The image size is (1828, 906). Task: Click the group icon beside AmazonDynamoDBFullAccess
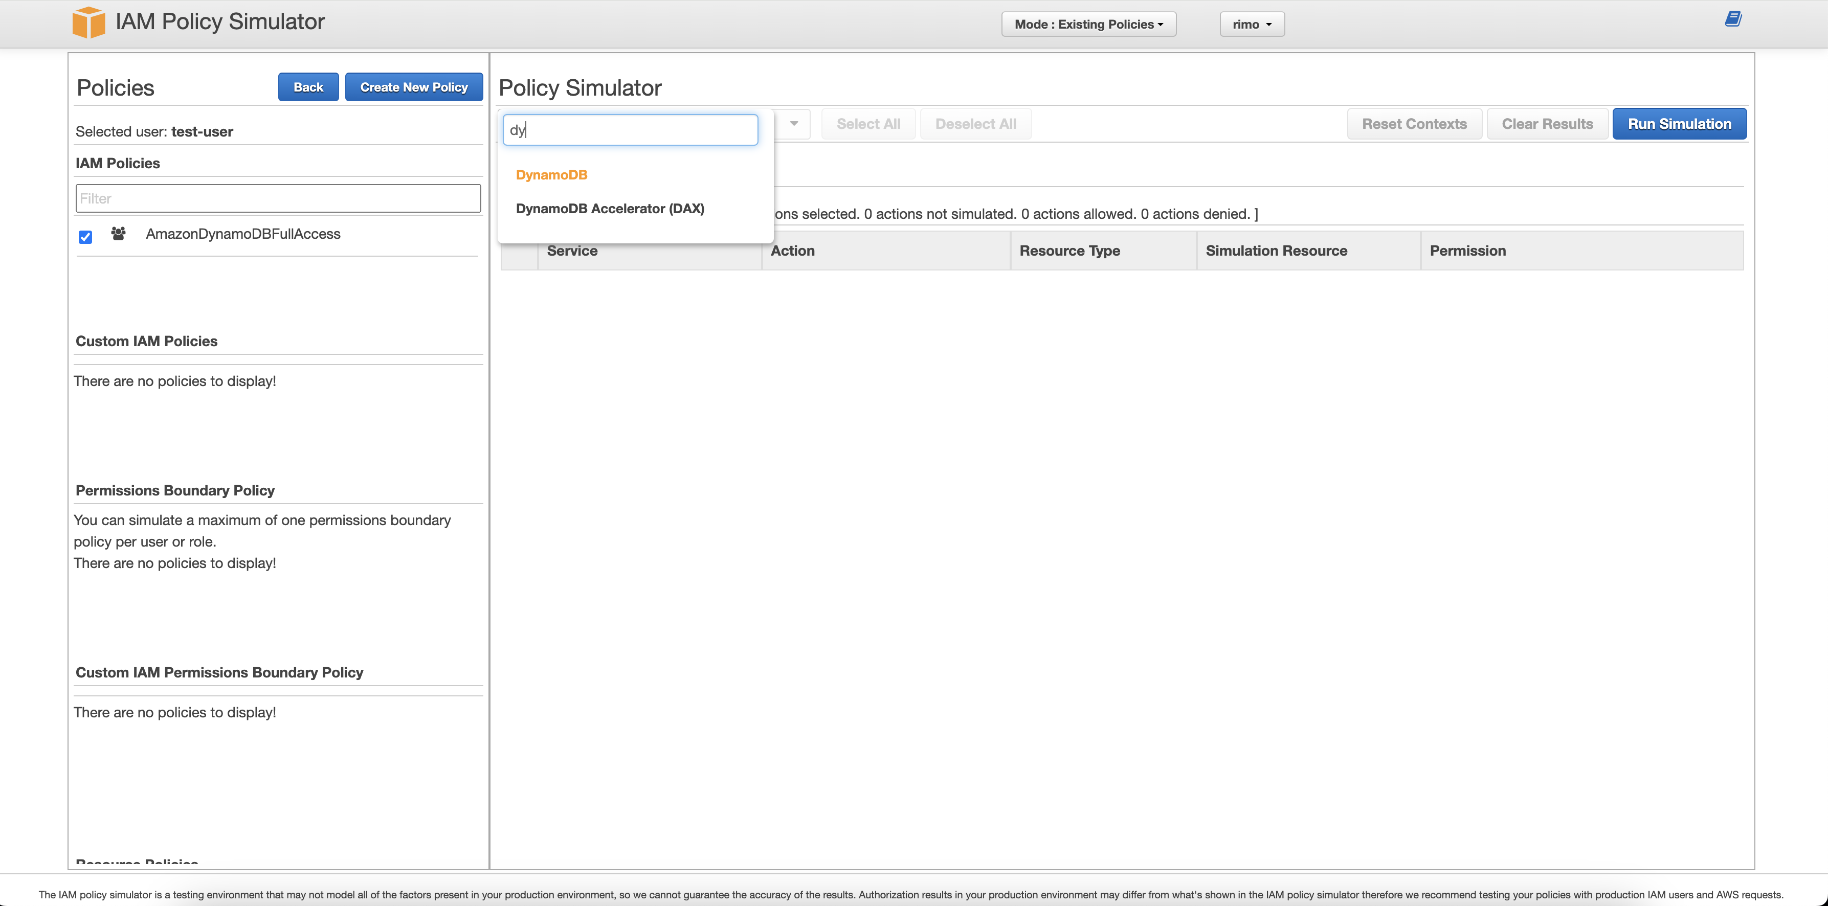point(119,234)
